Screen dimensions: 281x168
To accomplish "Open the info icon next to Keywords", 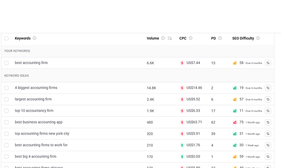I will click(x=34, y=38).
